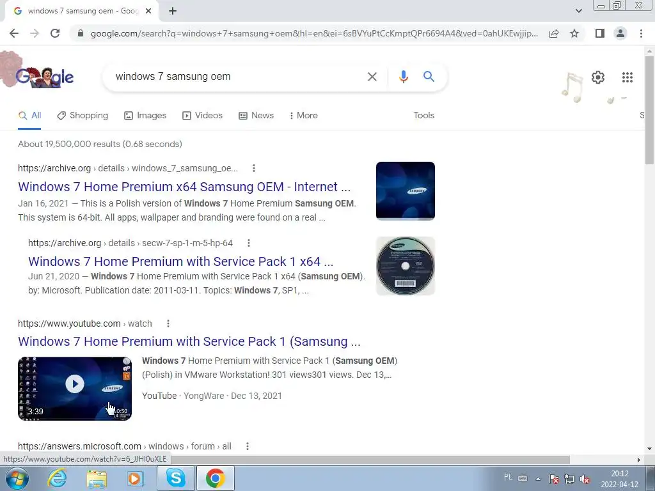The width and height of the screenshot is (655, 491).
Task: Share this page from the address bar
Action: (x=554, y=33)
